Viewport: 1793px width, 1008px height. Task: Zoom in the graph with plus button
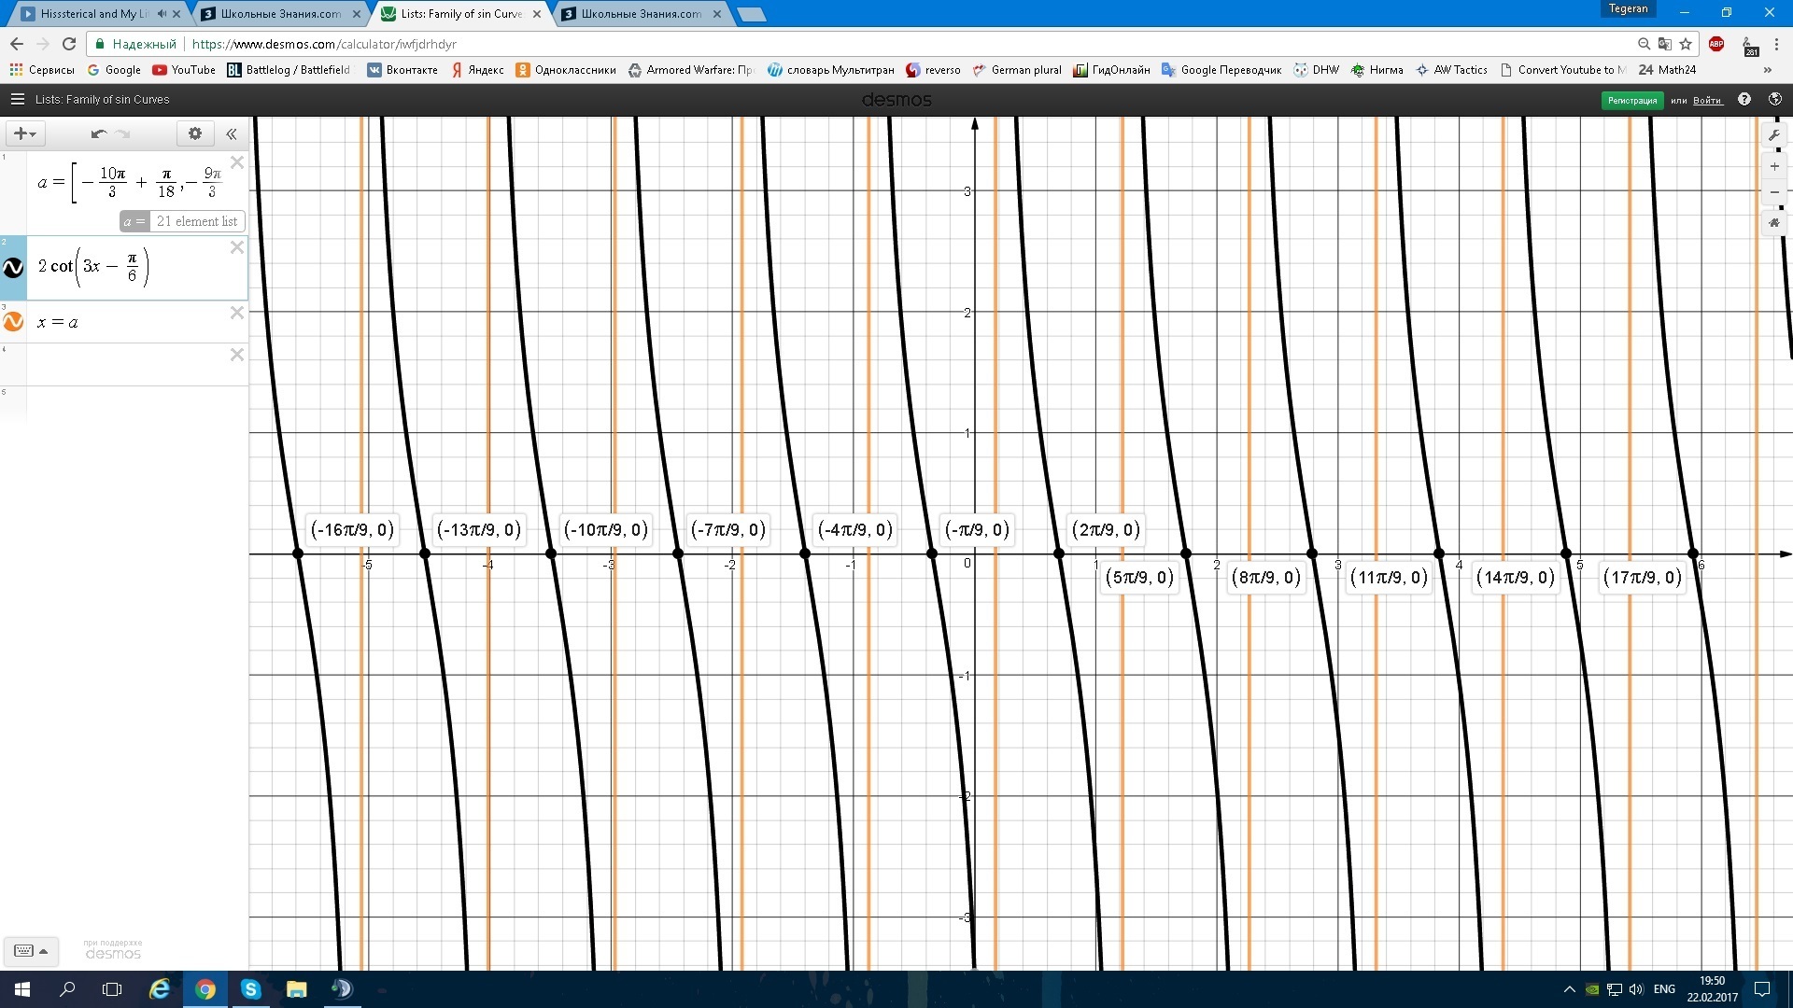(x=1774, y=167)
